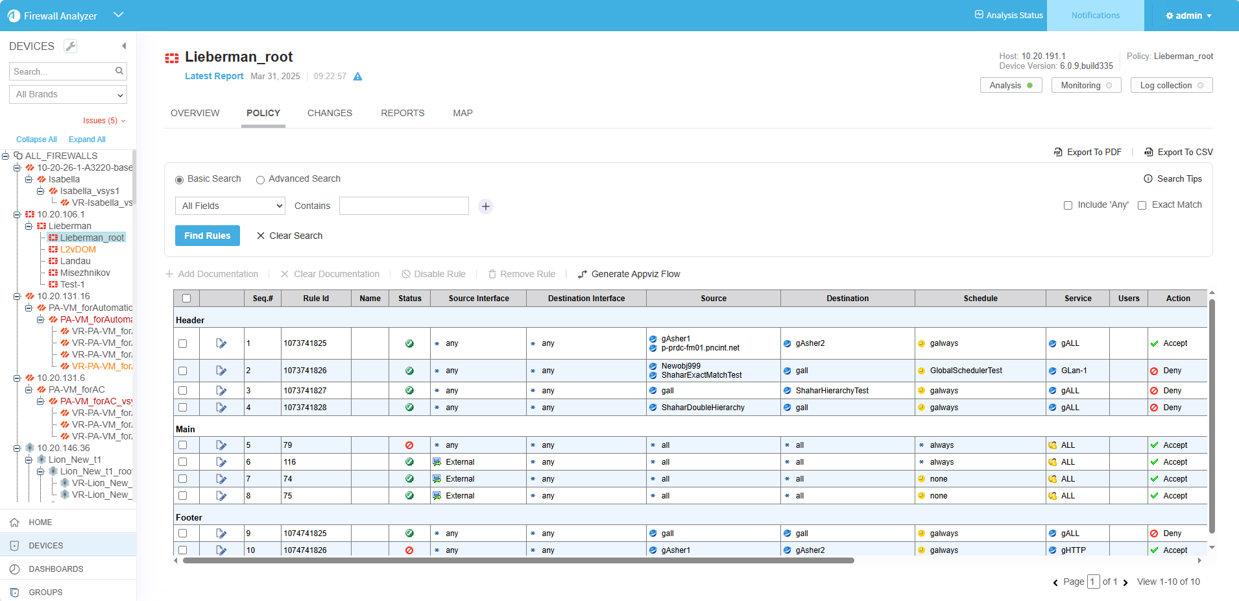Image resolution: width=1239 pixels, height=601 pixels.
Task: Enable the Include 'Any' checkbox
Action: coord(1068,206)
